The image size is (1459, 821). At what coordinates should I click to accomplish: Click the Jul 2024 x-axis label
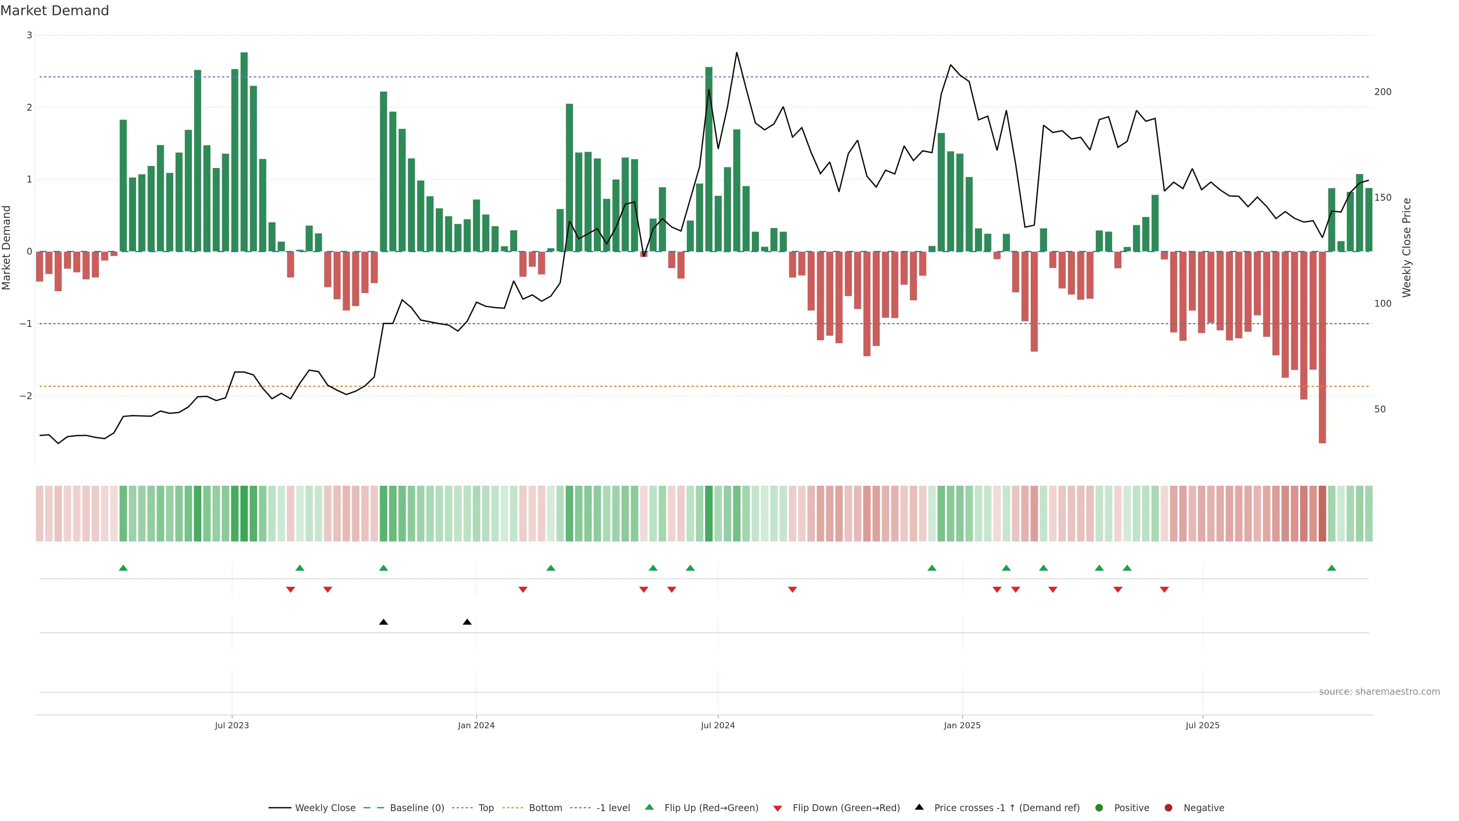[718, 726]
